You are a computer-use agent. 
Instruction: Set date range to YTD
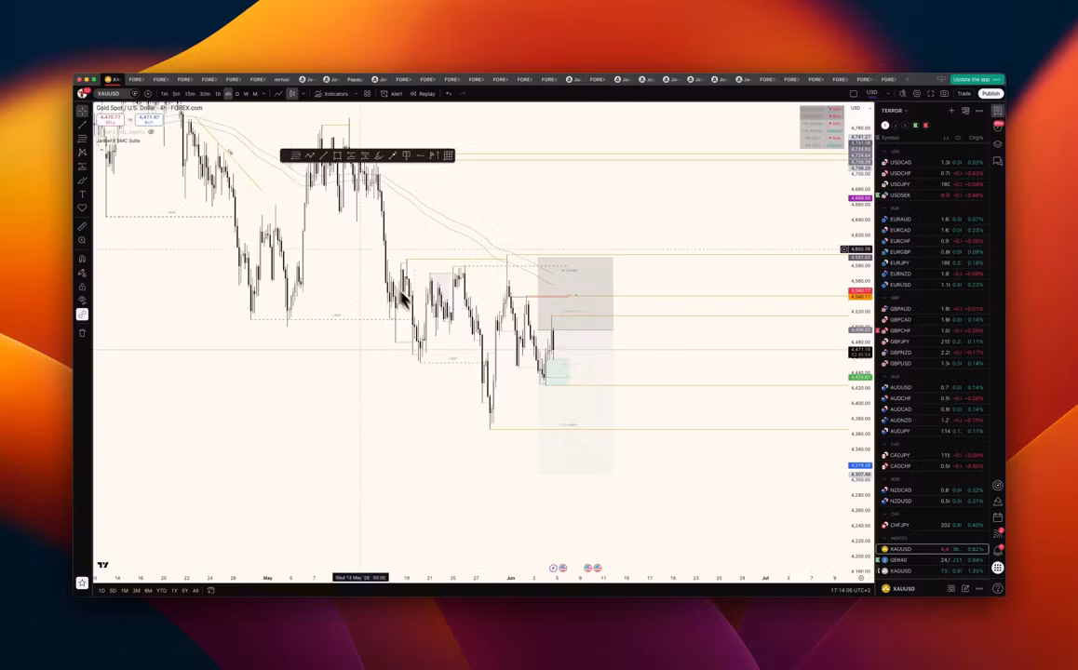coord(161,590)
